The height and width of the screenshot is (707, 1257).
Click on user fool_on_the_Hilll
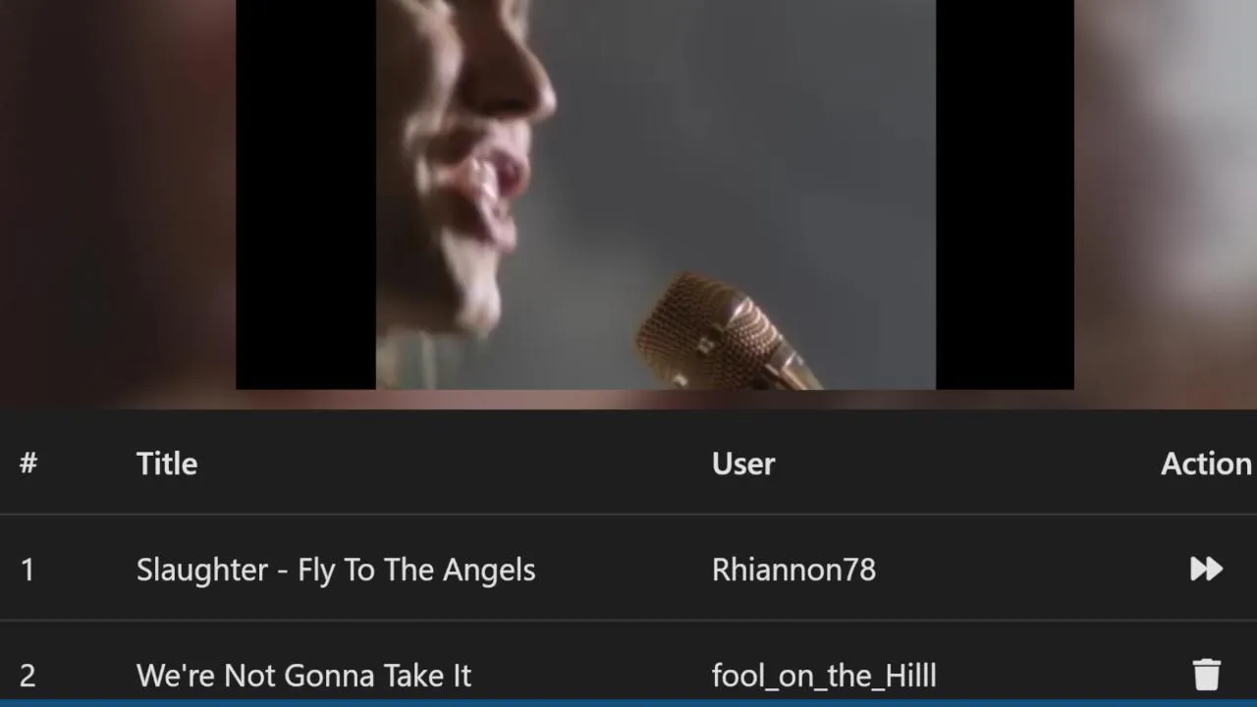click(x=824, y=676)
